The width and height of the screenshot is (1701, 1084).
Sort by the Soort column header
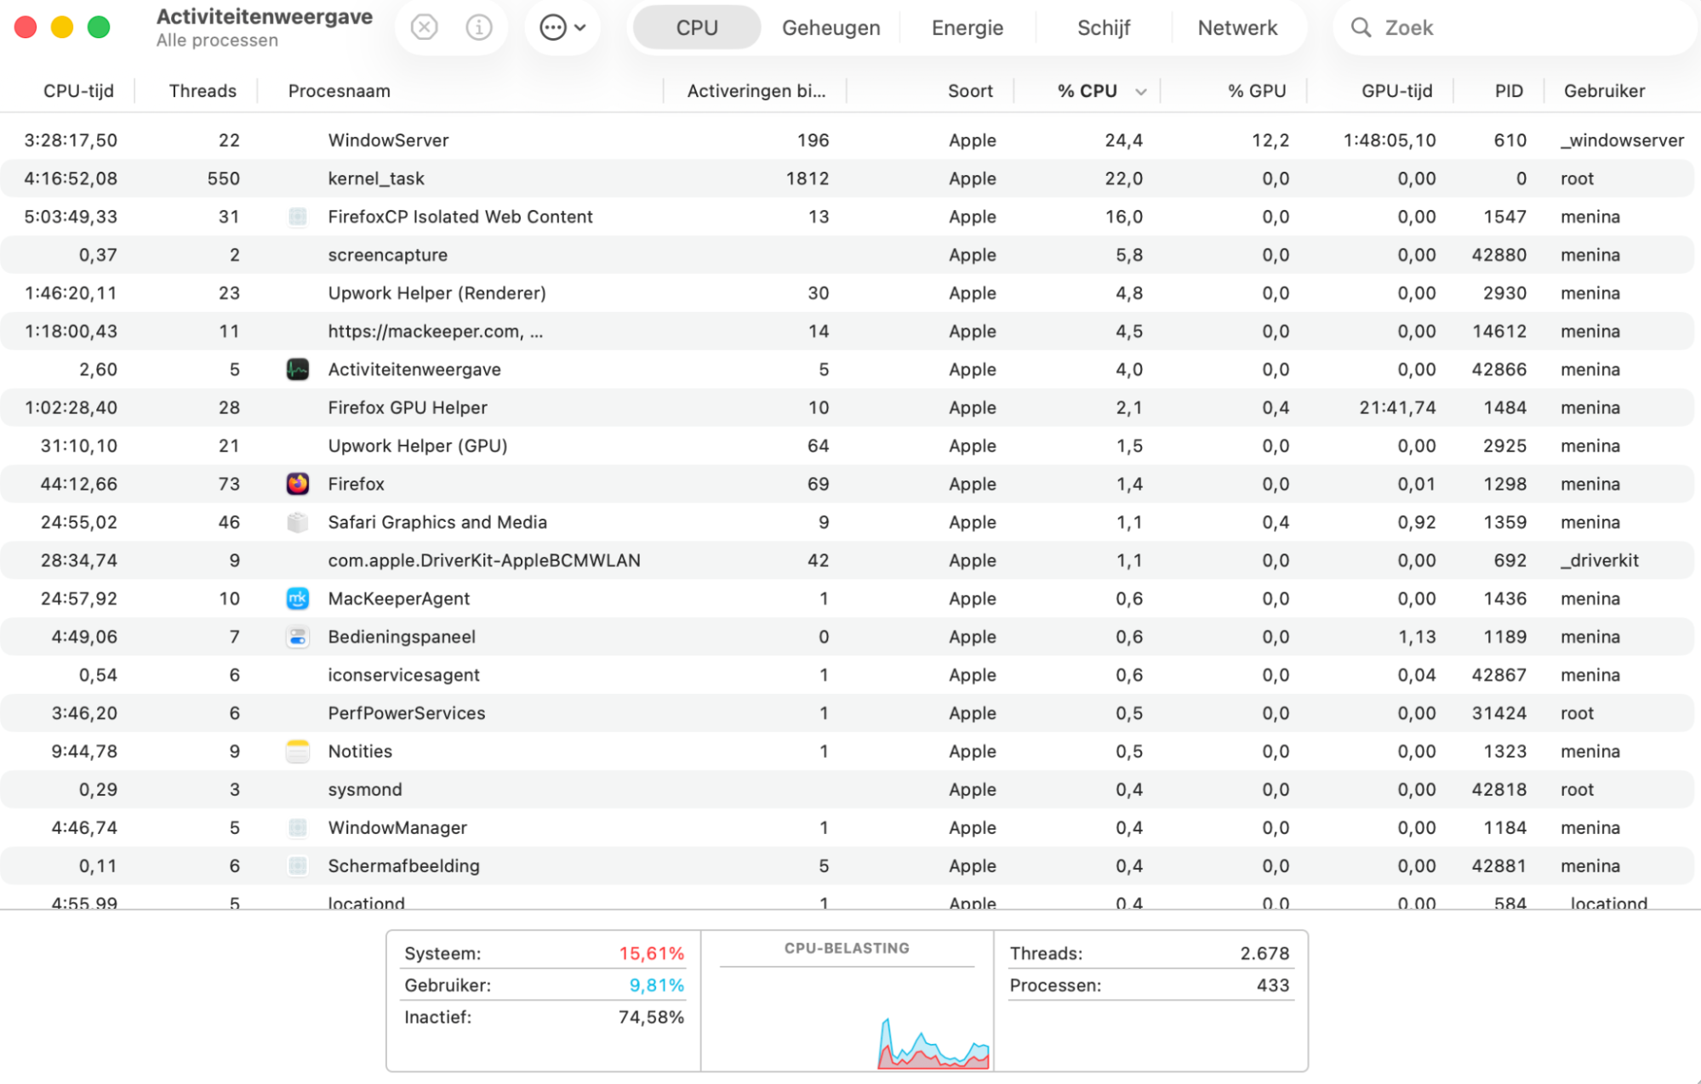click(x=970, y=91)
